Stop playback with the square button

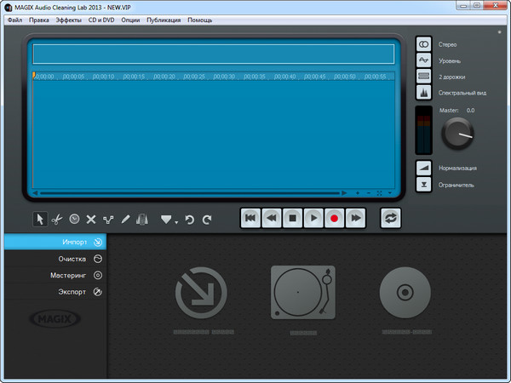click(292, 218)
